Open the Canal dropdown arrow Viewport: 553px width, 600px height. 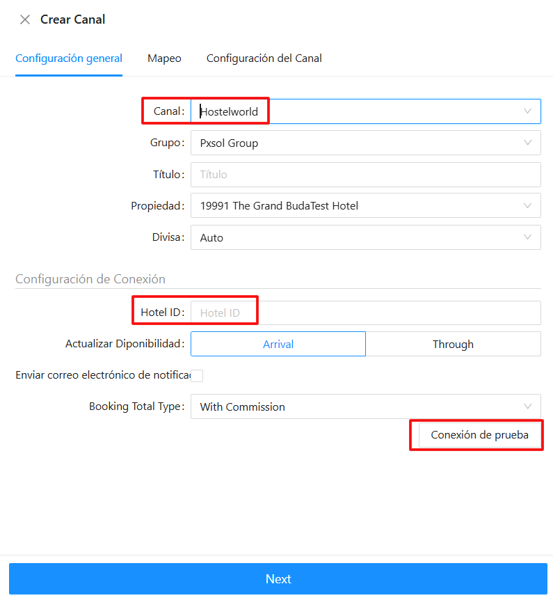[527, 111]
